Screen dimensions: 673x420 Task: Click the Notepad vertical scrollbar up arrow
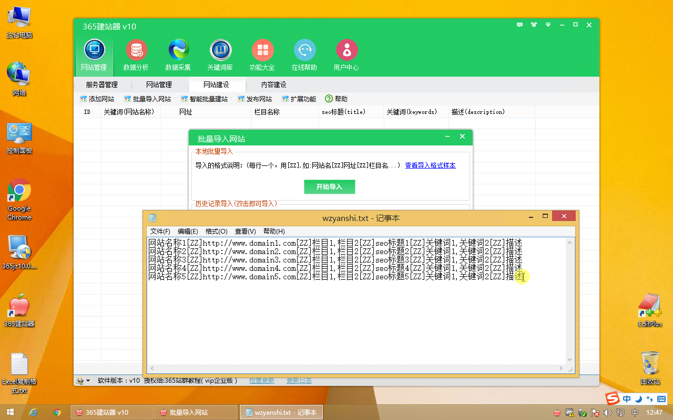[570, 242]
